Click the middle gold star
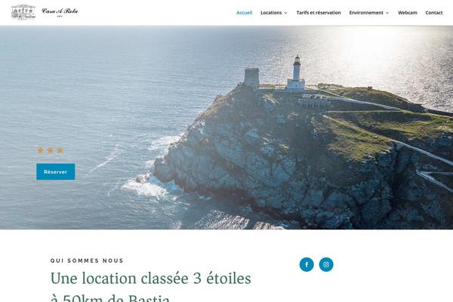This screenshot has height=302, width=453. 51,150
